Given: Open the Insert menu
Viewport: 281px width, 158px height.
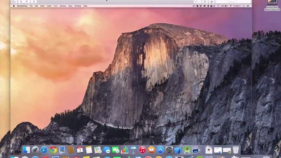Looking at the screenshot, I should pyautogui.click(x=49, y=6).
